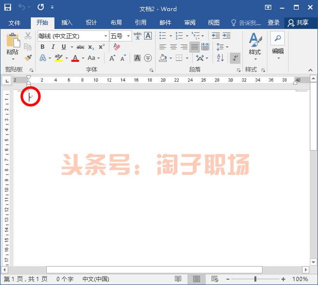318x285 pixels.
Task: Click the Paste clipboard icon
Action: coord(13,40)
